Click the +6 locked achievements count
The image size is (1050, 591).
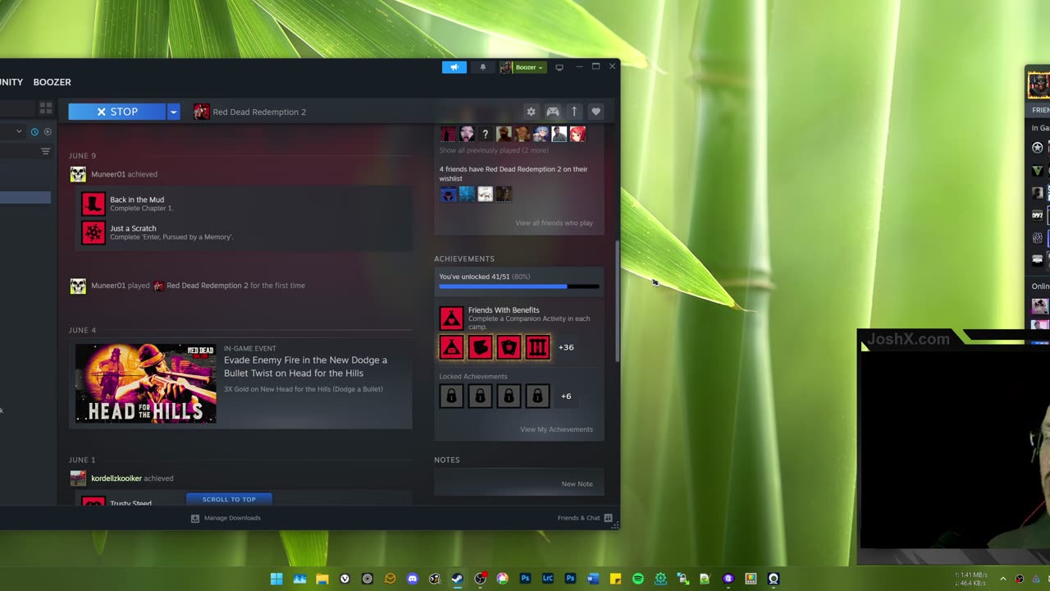pyautogui.click(x=566, y=396)
